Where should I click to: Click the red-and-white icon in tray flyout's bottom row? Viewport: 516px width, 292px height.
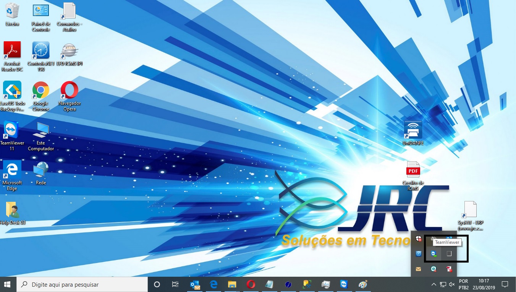(x=449, y=269)
